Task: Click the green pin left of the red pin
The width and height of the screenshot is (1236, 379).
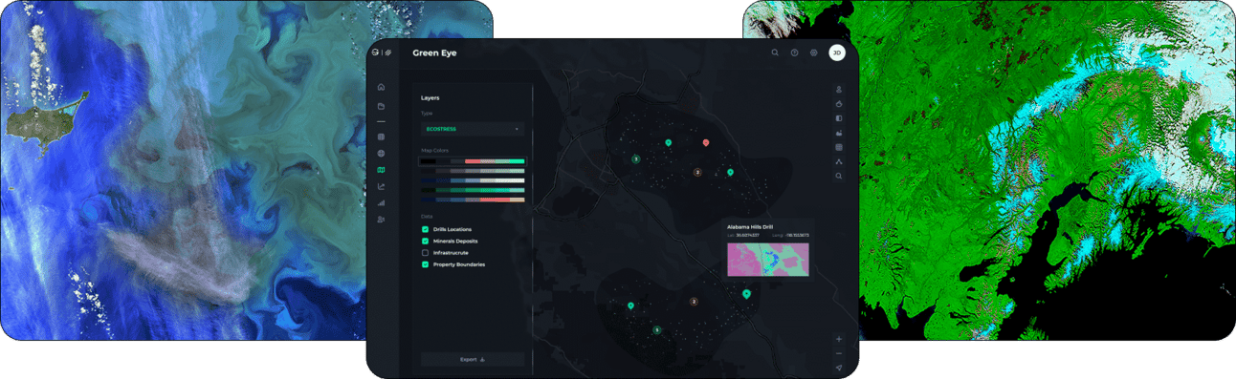Action: 669,142
